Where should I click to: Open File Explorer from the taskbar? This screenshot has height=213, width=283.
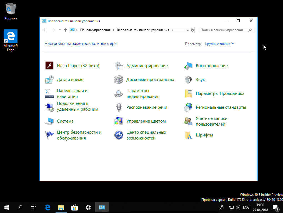click(x=61, y=207)
